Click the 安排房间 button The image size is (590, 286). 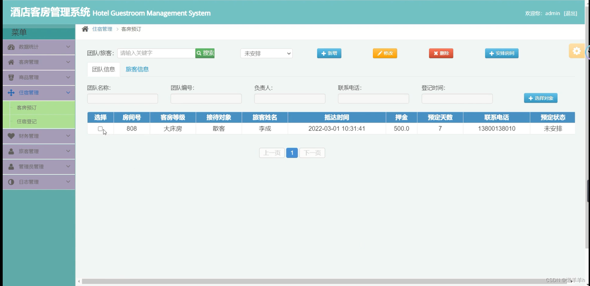pyautogui.click(x=502, y=53)
